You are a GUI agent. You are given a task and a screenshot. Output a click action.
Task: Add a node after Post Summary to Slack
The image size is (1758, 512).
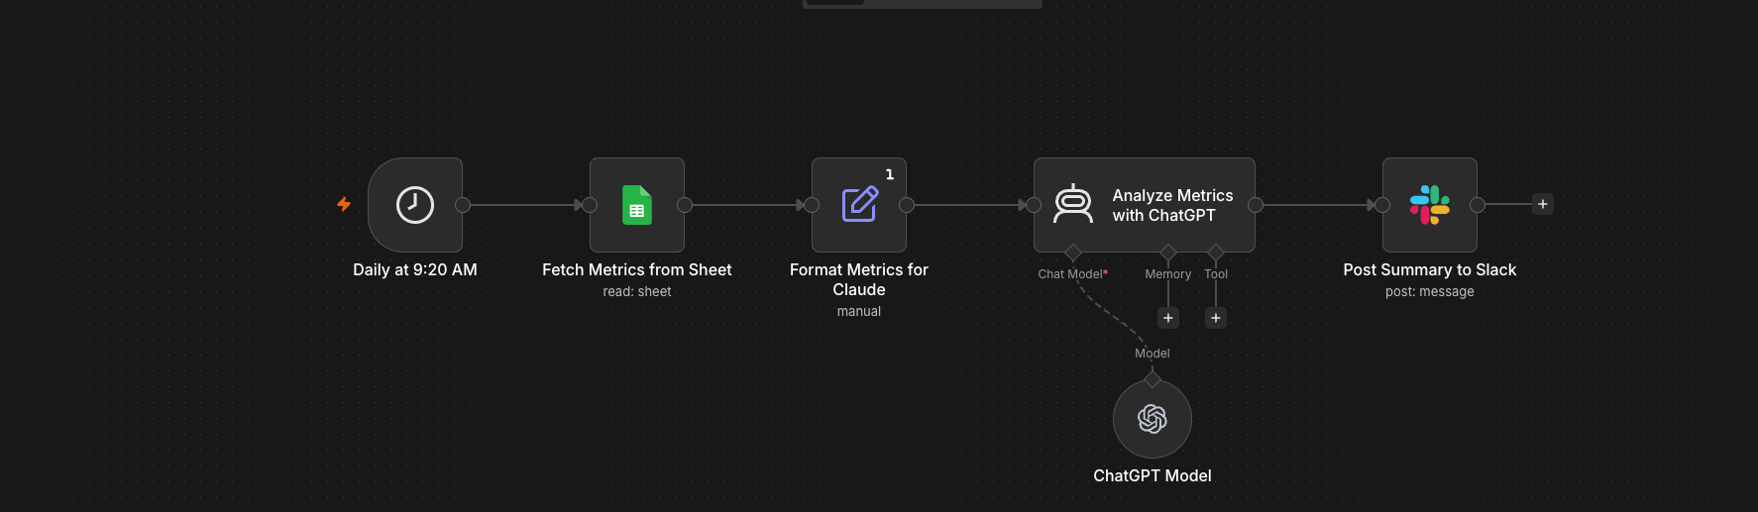click(1543, 204)
